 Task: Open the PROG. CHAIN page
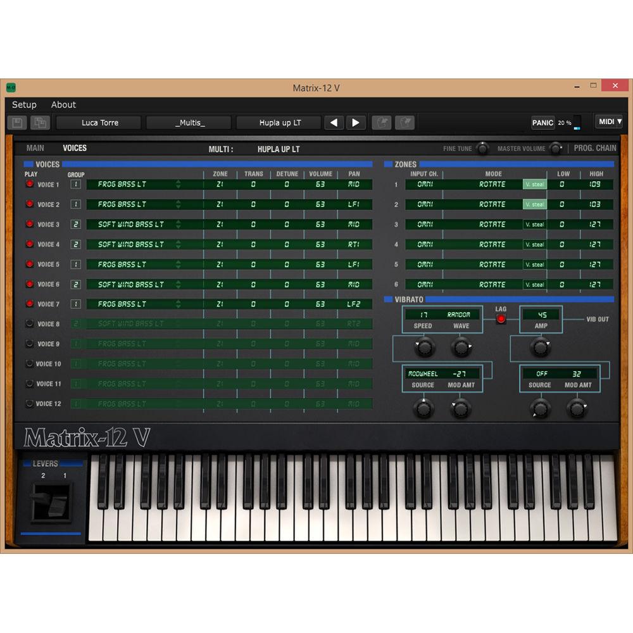pyautogui.click(x=594, y=147)
